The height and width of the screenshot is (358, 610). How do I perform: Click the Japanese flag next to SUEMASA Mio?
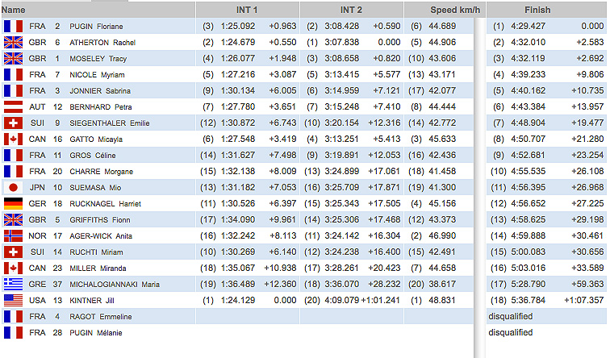tap(13, 187)
